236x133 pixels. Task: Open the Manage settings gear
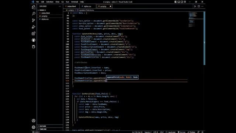[x=34, y=127]
